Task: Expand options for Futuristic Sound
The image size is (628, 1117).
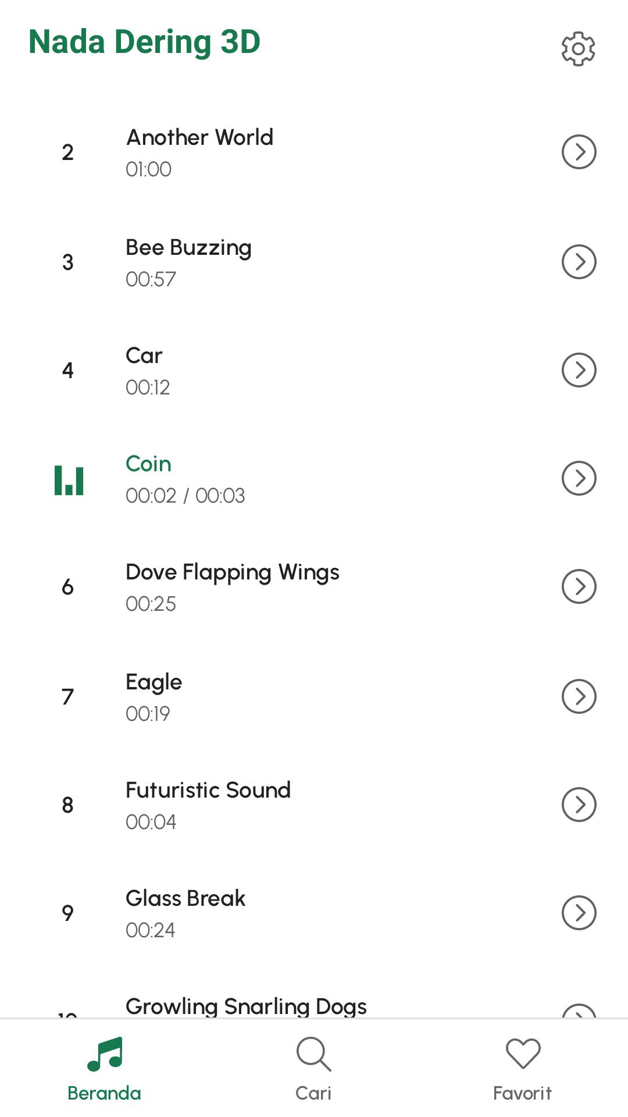Action: 579,805
